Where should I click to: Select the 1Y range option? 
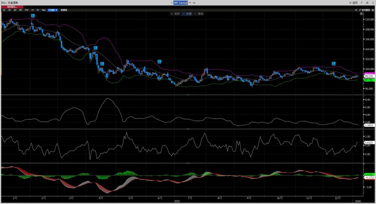[x=32, y=10]
